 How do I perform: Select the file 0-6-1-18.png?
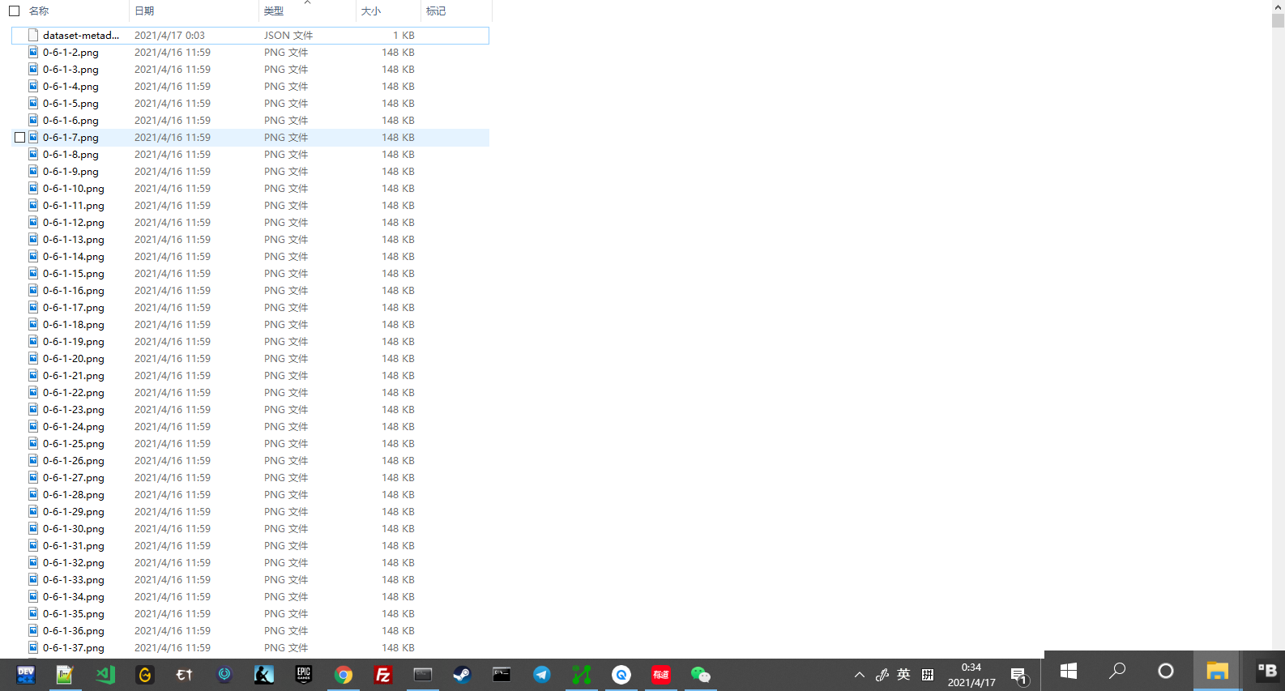click(x=74, y=324)
